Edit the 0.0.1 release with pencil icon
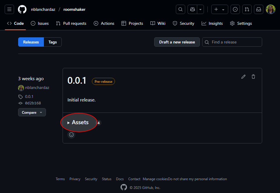This screenshot has width=280, height=193. [x=243, y=77]
